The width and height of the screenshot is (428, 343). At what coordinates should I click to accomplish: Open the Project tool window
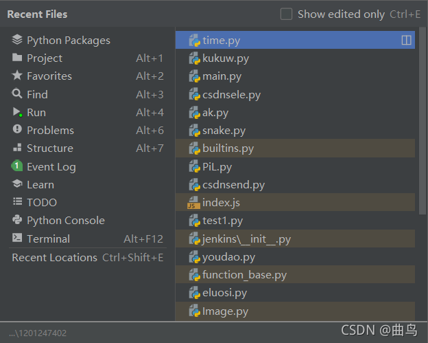click(x=87, y=58)
